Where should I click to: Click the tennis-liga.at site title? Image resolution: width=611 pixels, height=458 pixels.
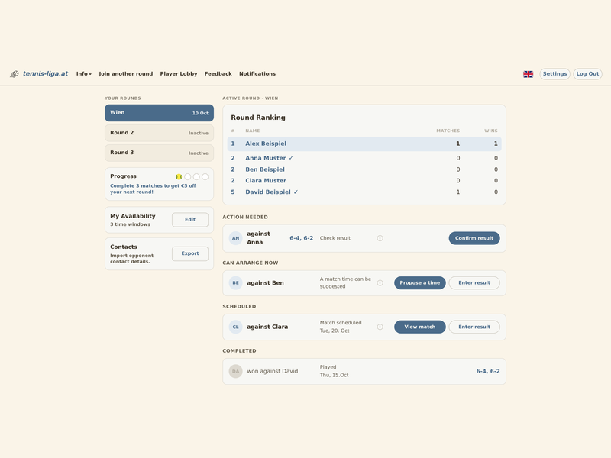(x=46, y=73)
